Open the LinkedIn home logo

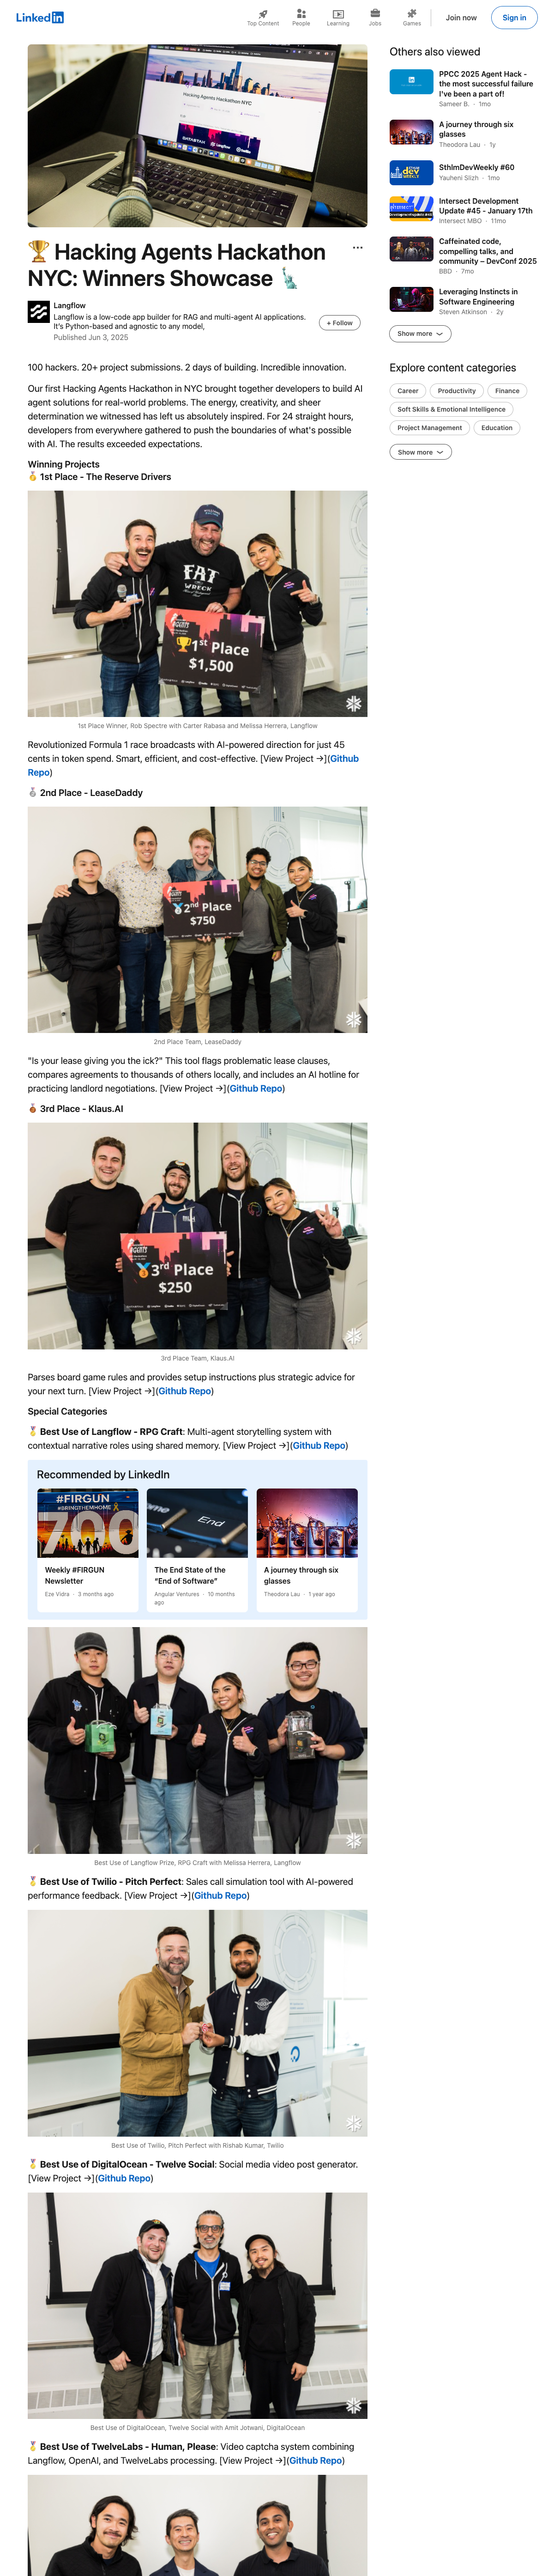point(40,17)
